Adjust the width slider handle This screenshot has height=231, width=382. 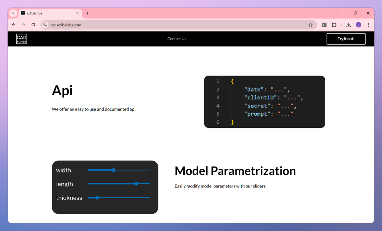114,170
